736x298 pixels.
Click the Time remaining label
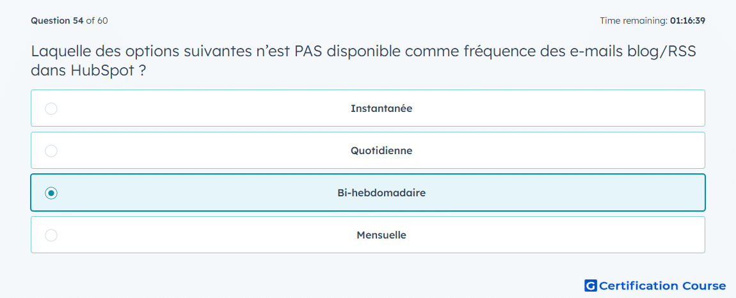click(x=634, y=20)
